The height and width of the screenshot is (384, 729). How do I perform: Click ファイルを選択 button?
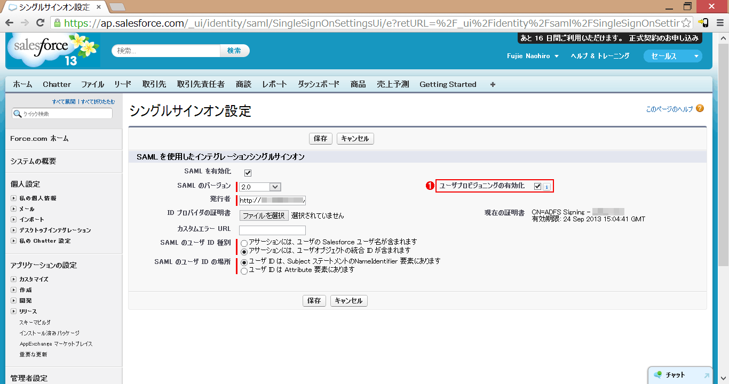click(x=264, y=215)
